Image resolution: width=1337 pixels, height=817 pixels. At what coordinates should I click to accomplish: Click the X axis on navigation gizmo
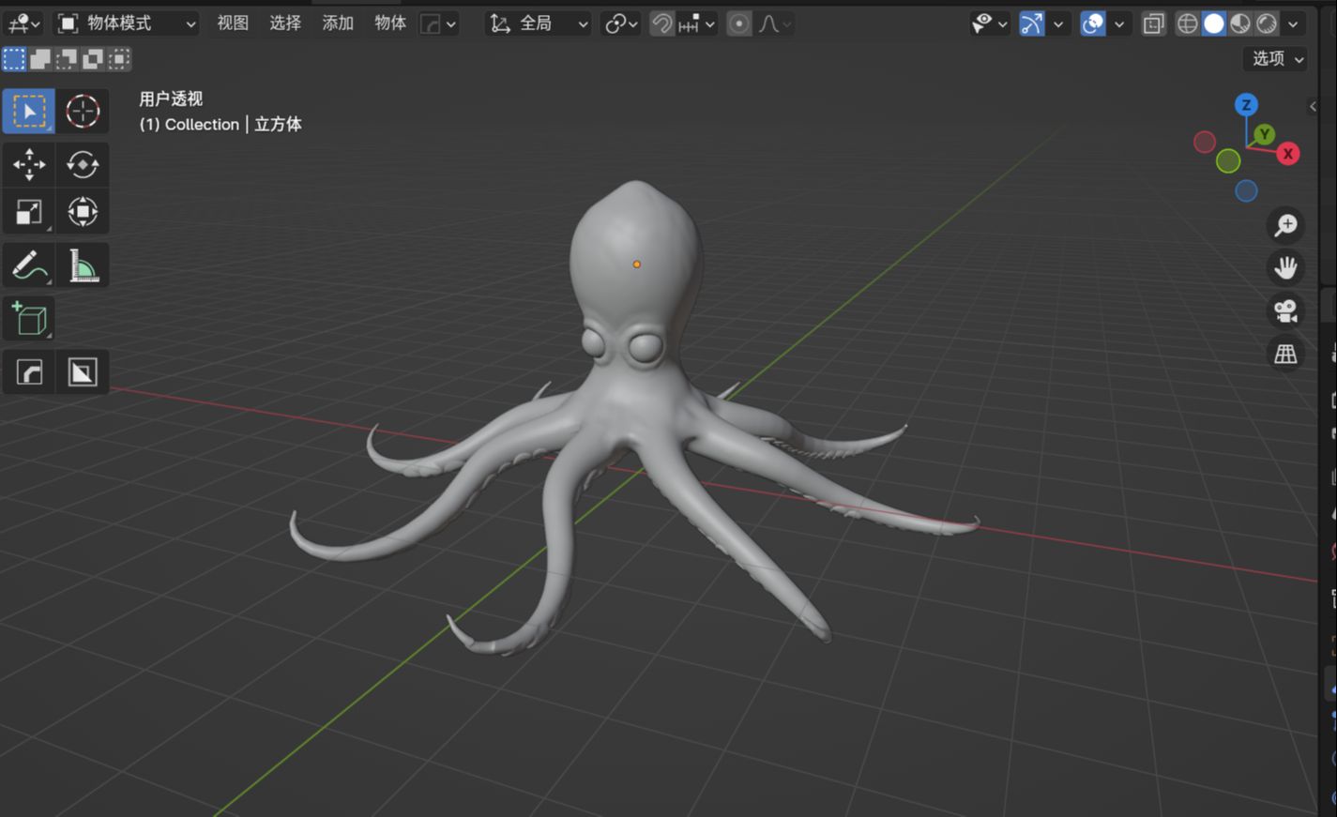tap(1287, 153)
